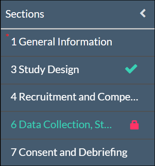
Task: Click the word Design in section 3
Action: tap(63, 69)
